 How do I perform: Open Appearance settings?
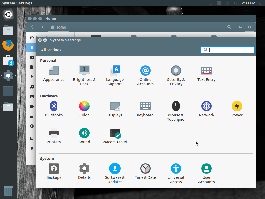(x=54, y=71)
